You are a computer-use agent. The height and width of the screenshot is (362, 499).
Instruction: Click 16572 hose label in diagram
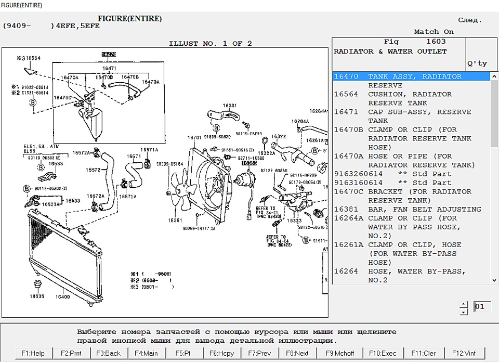(93, 170)
